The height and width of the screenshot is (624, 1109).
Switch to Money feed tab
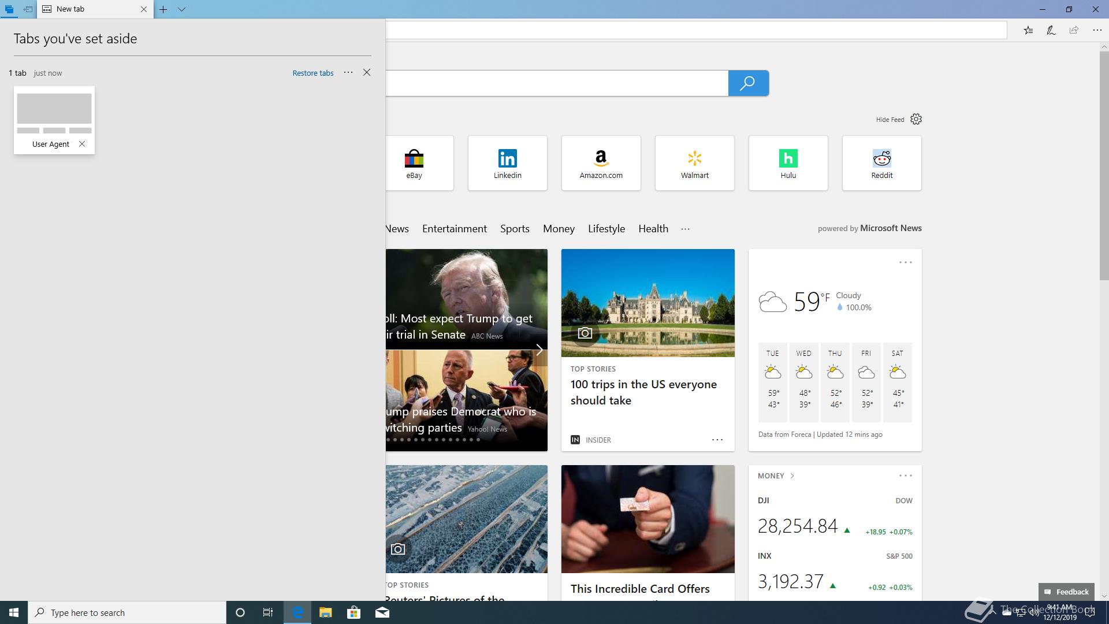pos(559,229)
